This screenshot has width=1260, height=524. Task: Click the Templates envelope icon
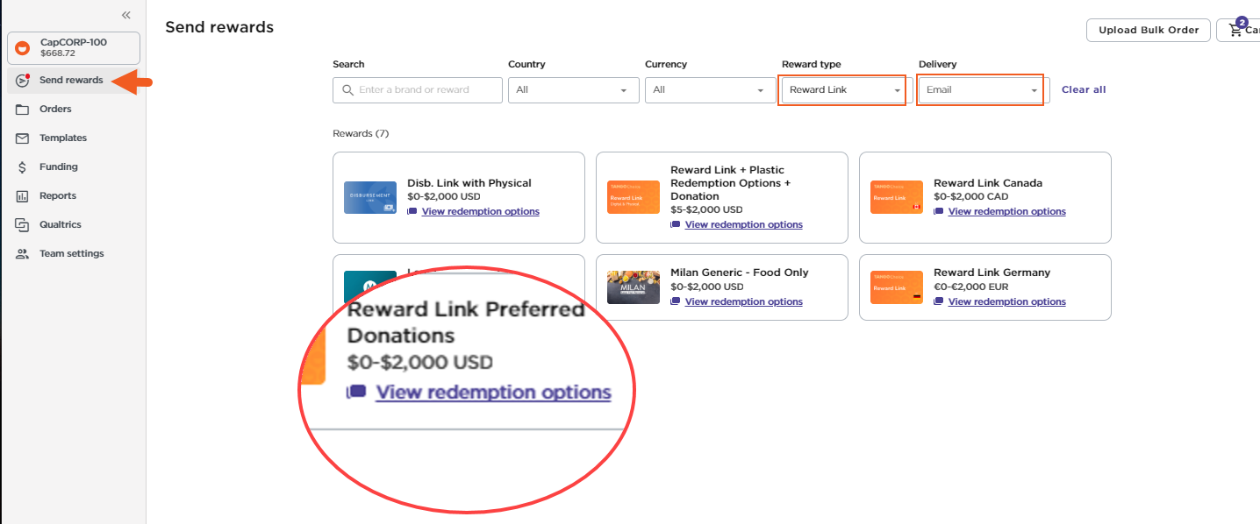point(23,138)
